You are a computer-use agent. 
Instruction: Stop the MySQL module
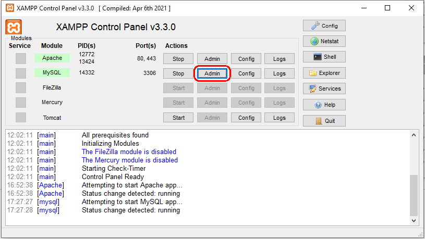tap(178, 73)
